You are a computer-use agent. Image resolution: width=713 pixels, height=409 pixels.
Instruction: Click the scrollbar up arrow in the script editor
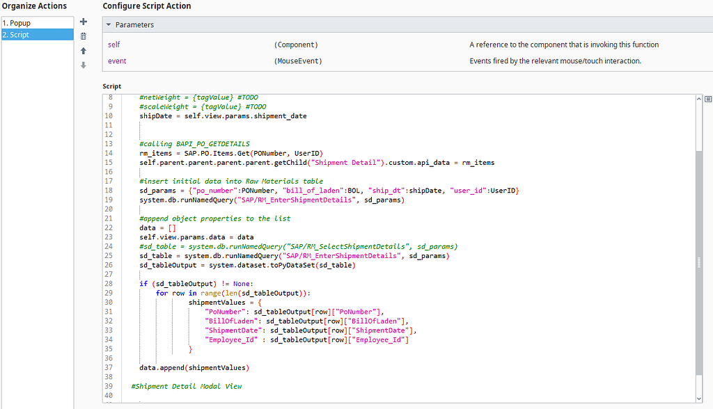[x=698, y=97]
